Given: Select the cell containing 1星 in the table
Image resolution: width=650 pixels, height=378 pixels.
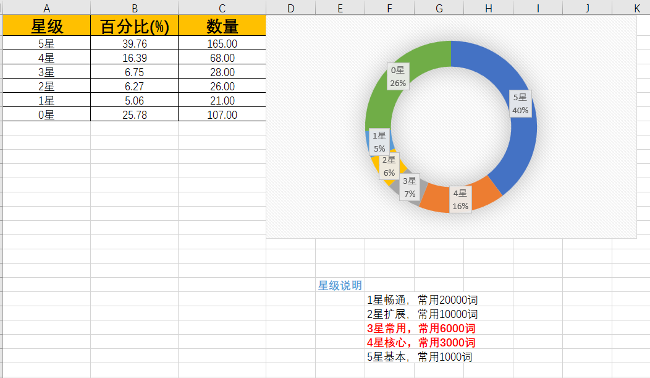Looking at the screenshot, I should click(46, 100).
